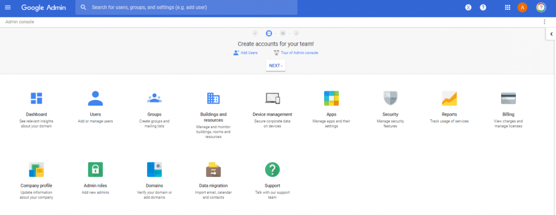Click the Buildings and resources label

[x=213, y=117]
